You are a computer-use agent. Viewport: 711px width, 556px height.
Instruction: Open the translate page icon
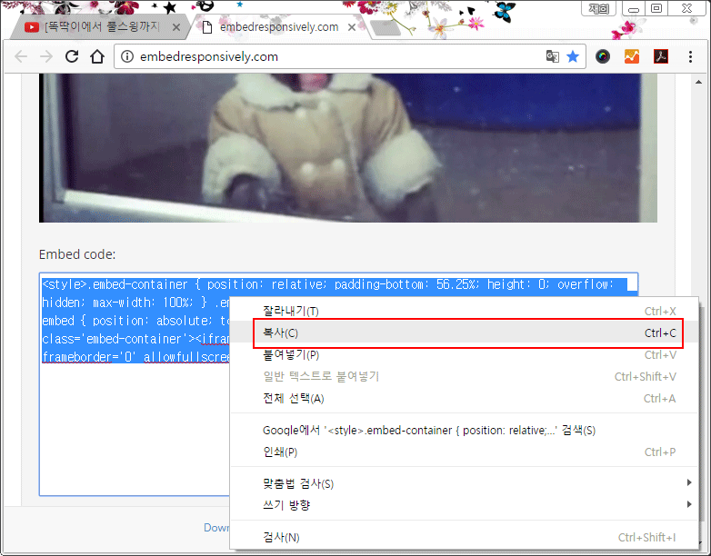pyautogui.click(x=552, y=56)
